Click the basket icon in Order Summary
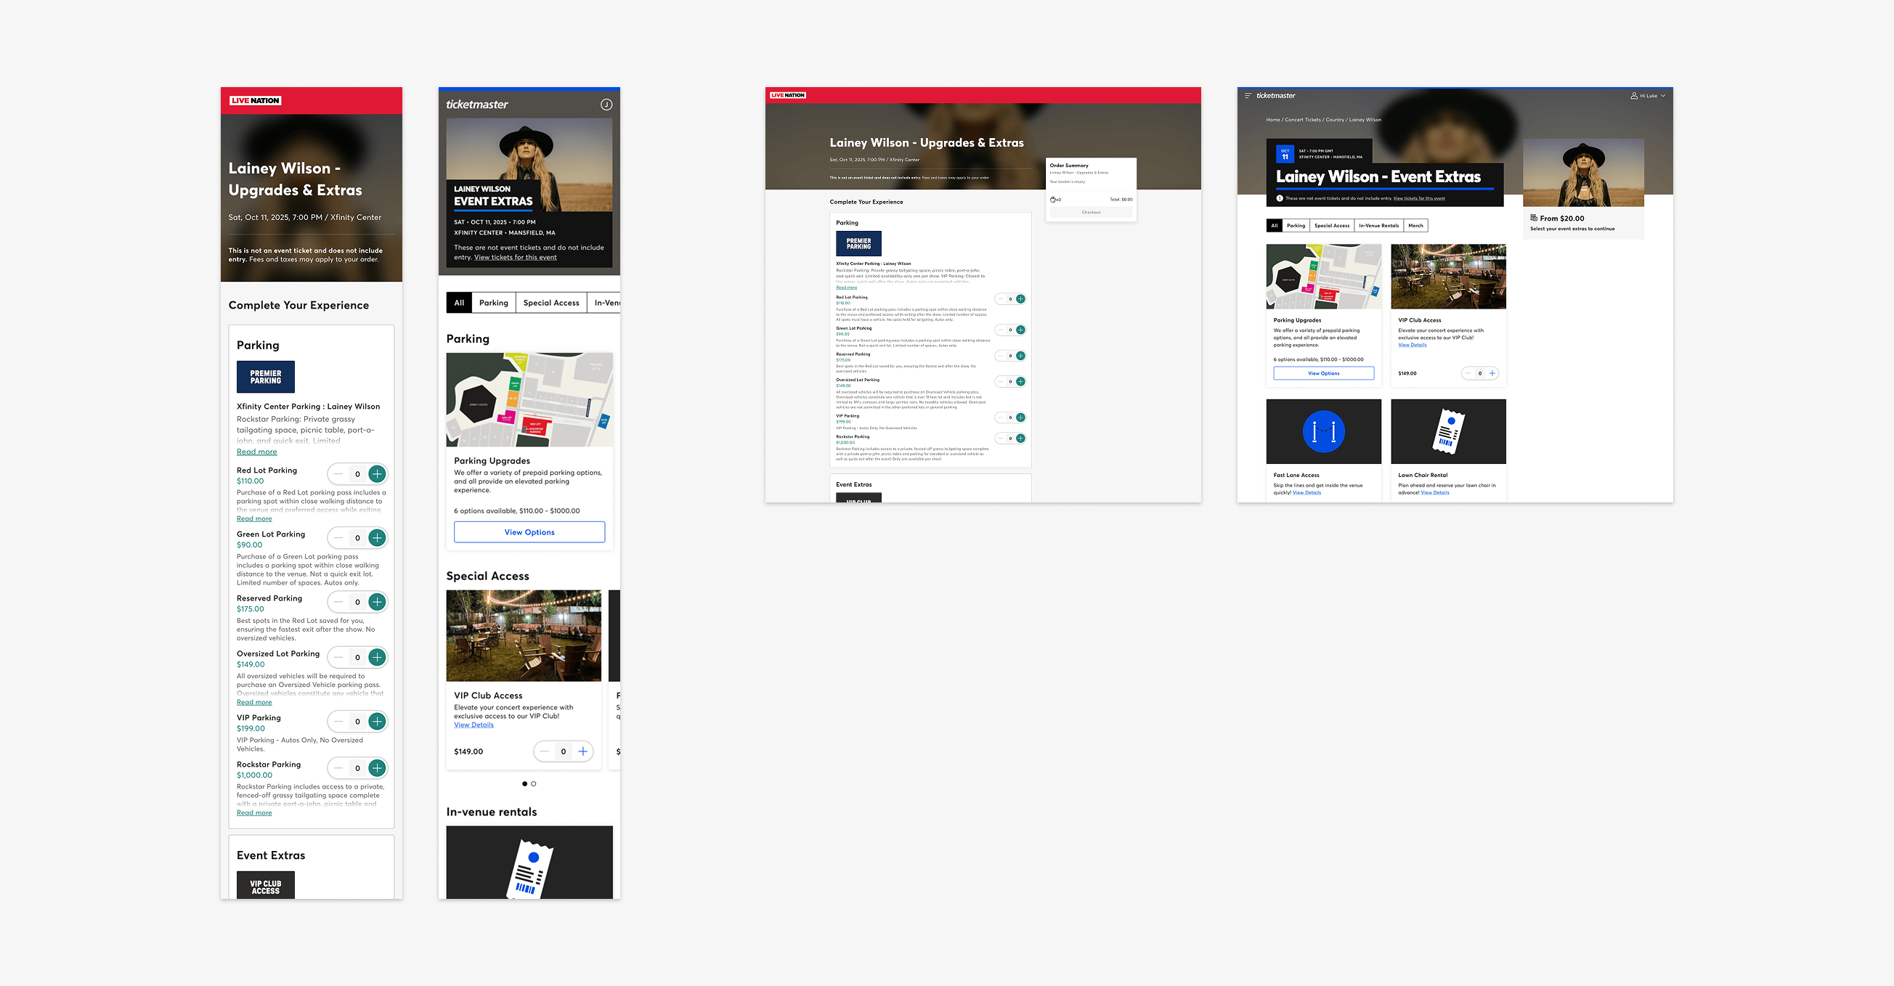 [1053, 199]
